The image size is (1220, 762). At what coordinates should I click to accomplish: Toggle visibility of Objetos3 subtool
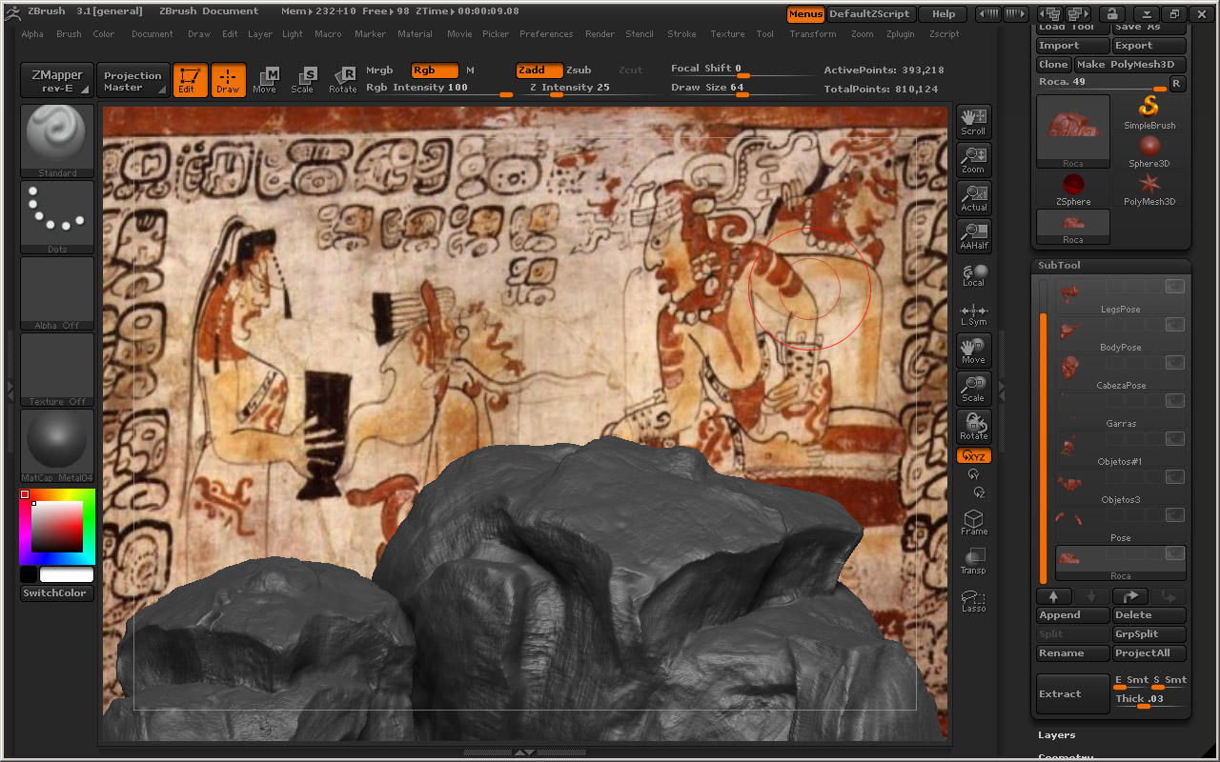click(1174, 477)
